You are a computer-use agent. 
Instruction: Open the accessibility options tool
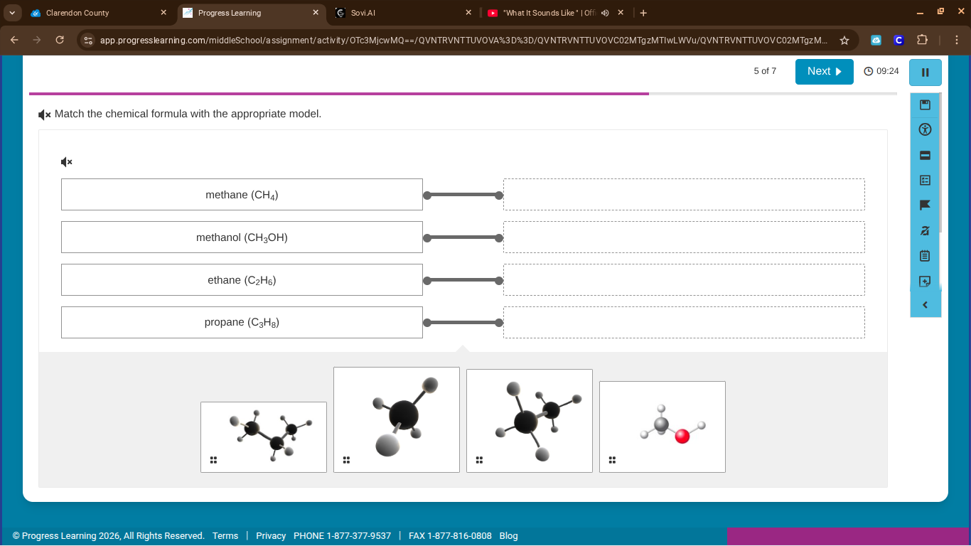pyautogui.click(x=925, y=129)
